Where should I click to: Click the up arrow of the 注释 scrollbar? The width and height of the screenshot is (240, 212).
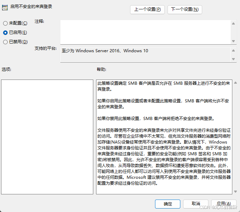point(233,24)
